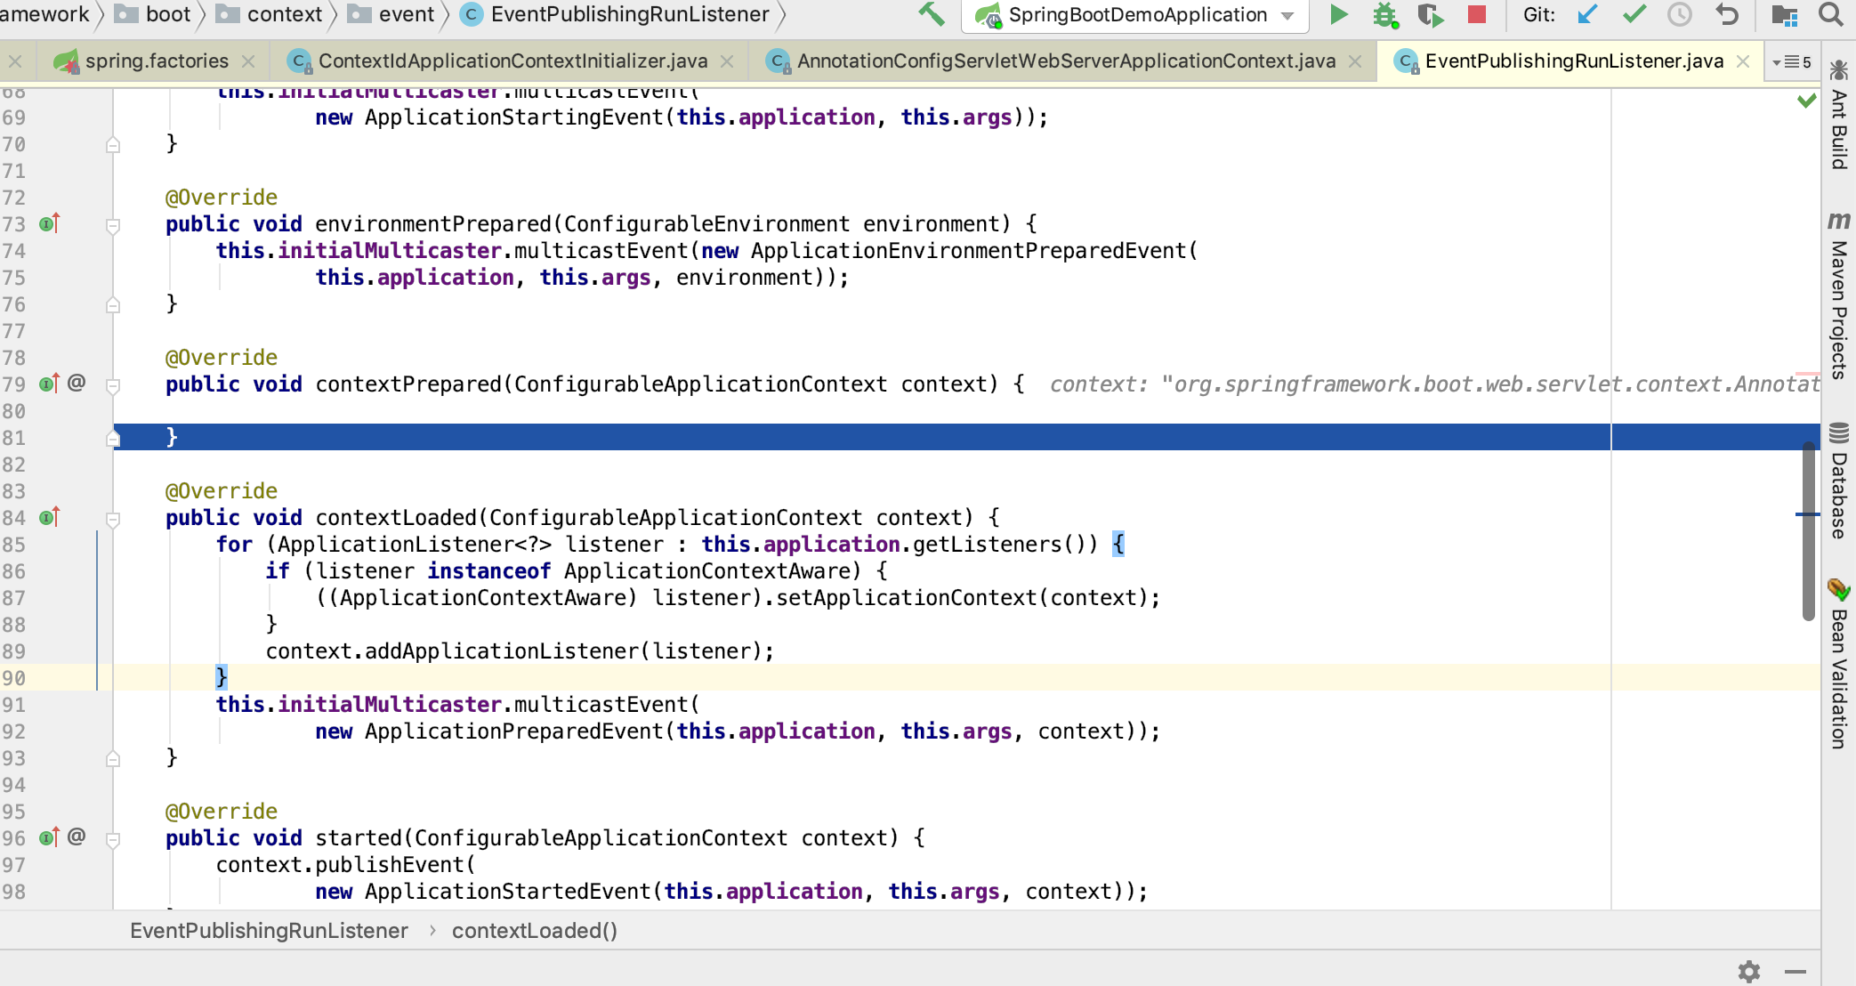Run SpringBootDemoApplication with green play button
This screenshot has width=1856, height=986.
(1338, 14)
